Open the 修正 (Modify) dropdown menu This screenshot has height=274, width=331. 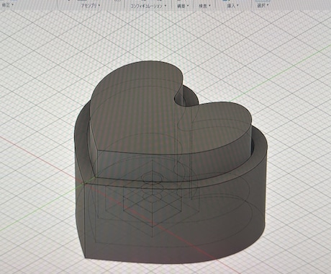7,4
